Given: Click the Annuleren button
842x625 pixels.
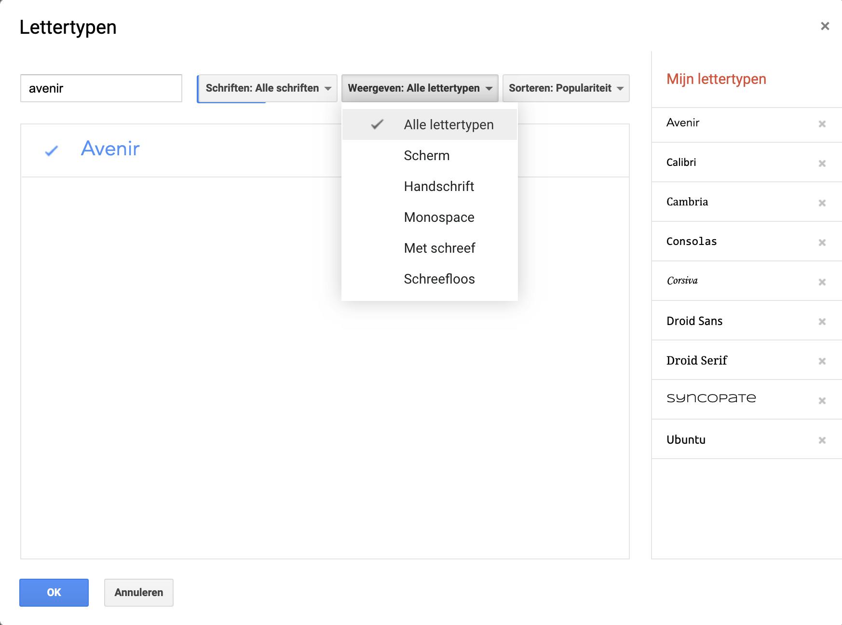Looking at the screenshot, I should tap(139, 593).
